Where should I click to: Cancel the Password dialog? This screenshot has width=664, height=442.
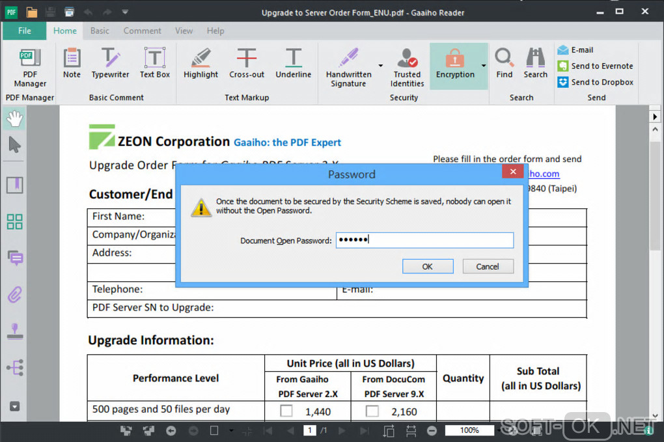[x=488, y=266]
